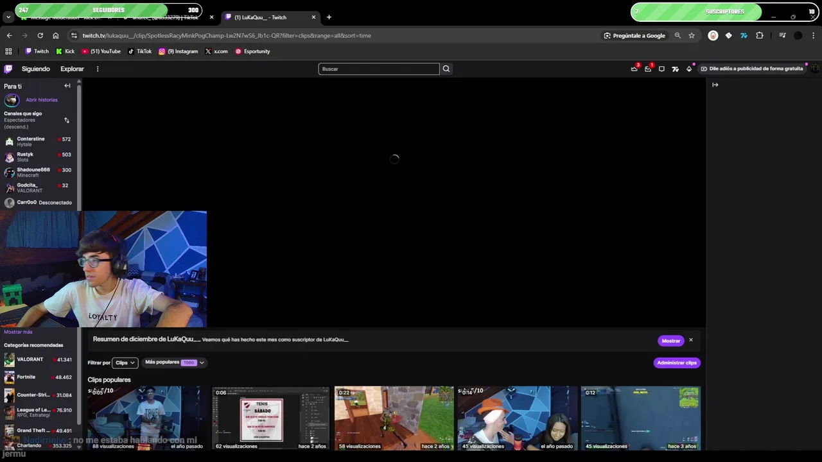The width and height of the screenshot is (822, 462).
Task: Open the Kick bookmark
Action: [65, 51]
